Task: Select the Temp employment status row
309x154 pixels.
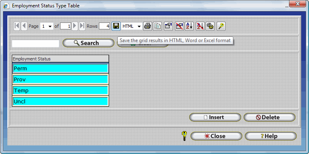Action: pyautogui.click(x=60, y=90)
